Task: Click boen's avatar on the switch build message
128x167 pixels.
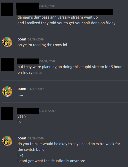Action: [7, 141]
